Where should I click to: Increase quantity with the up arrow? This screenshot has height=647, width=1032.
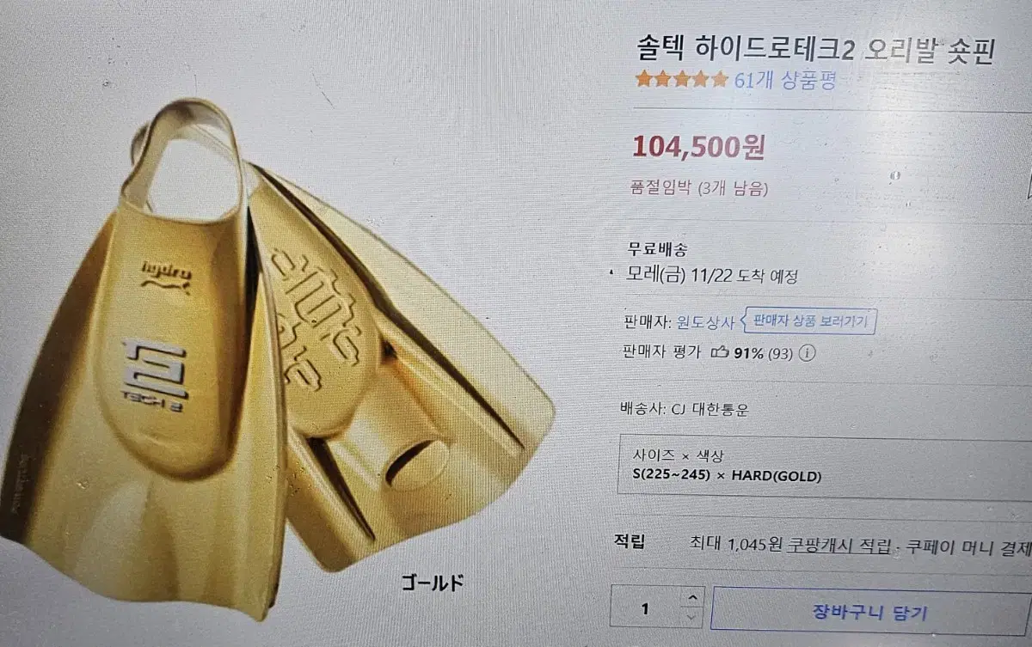click(693, 598)
